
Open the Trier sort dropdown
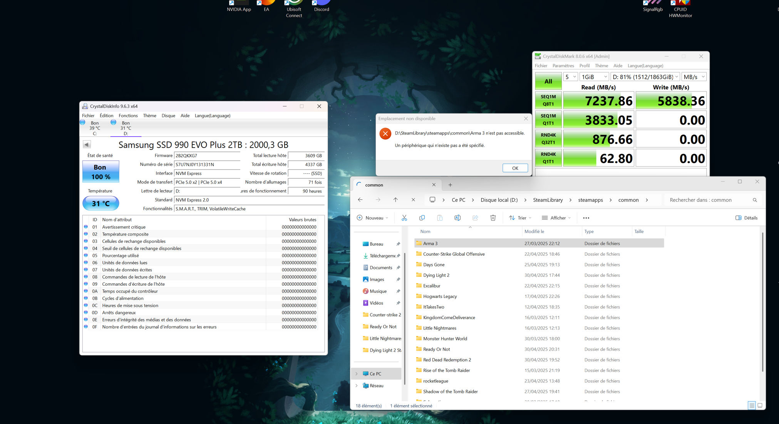tap(520, 218)
